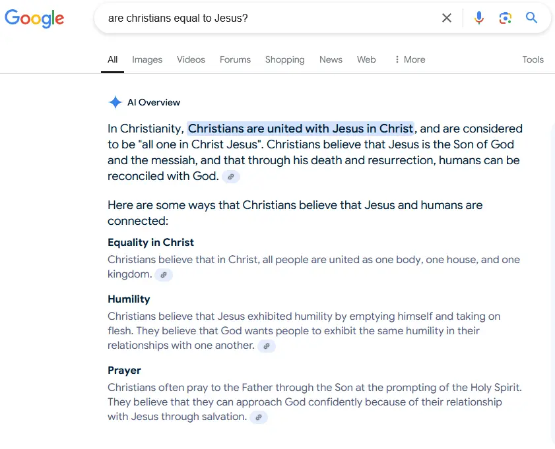Open source link after 'reconciled with God'
Image resolution: width=555 pixels, height=449 pixels.
point(231,177)
